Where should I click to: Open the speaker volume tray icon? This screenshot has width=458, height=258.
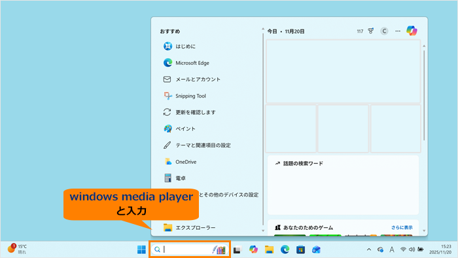(412, 249)
